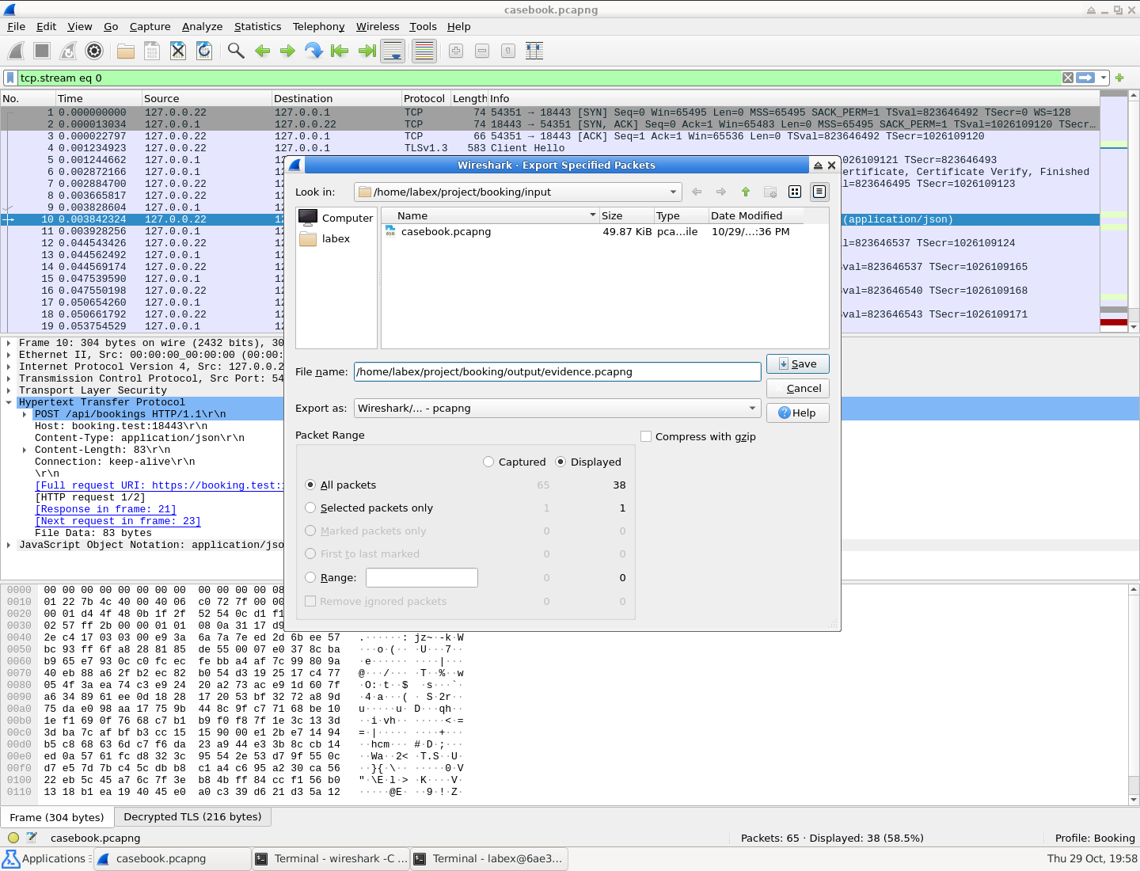
Task: Click the resize columns toolbar icon
Action: 534,51
